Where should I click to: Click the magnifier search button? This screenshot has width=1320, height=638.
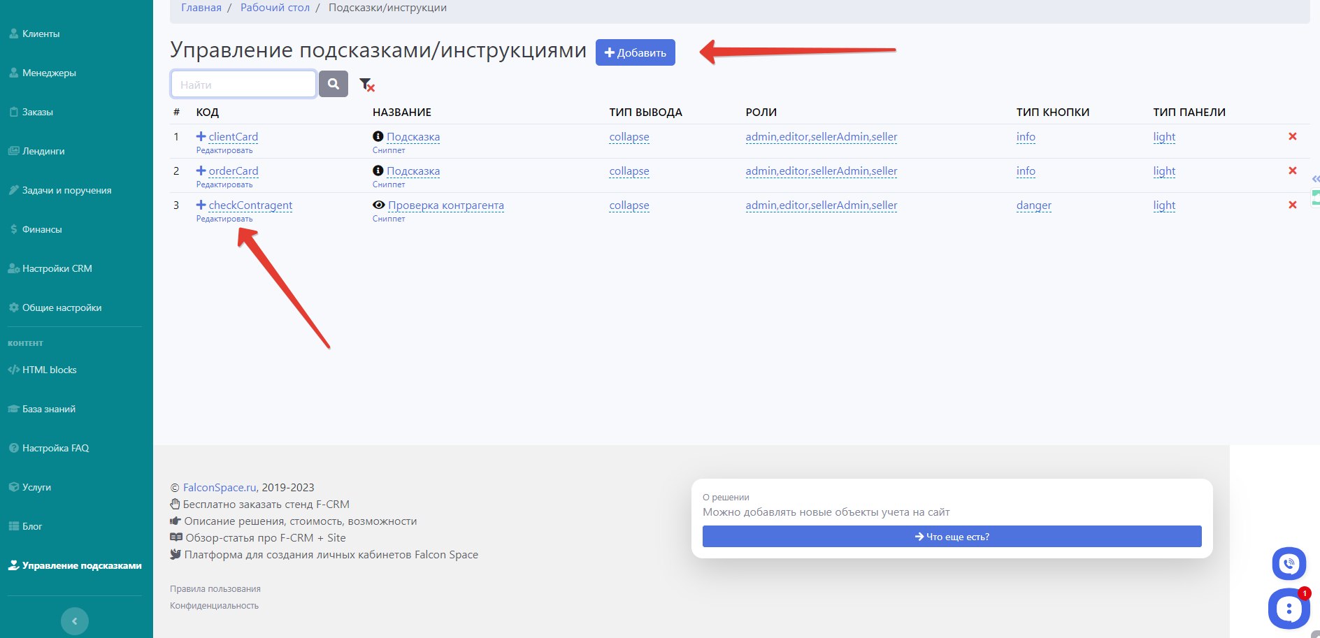click(333, 84)
